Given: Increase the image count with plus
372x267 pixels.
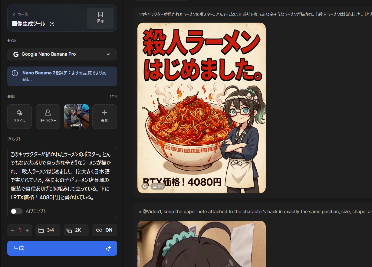Looking at the screenshot, I should 27,230.
